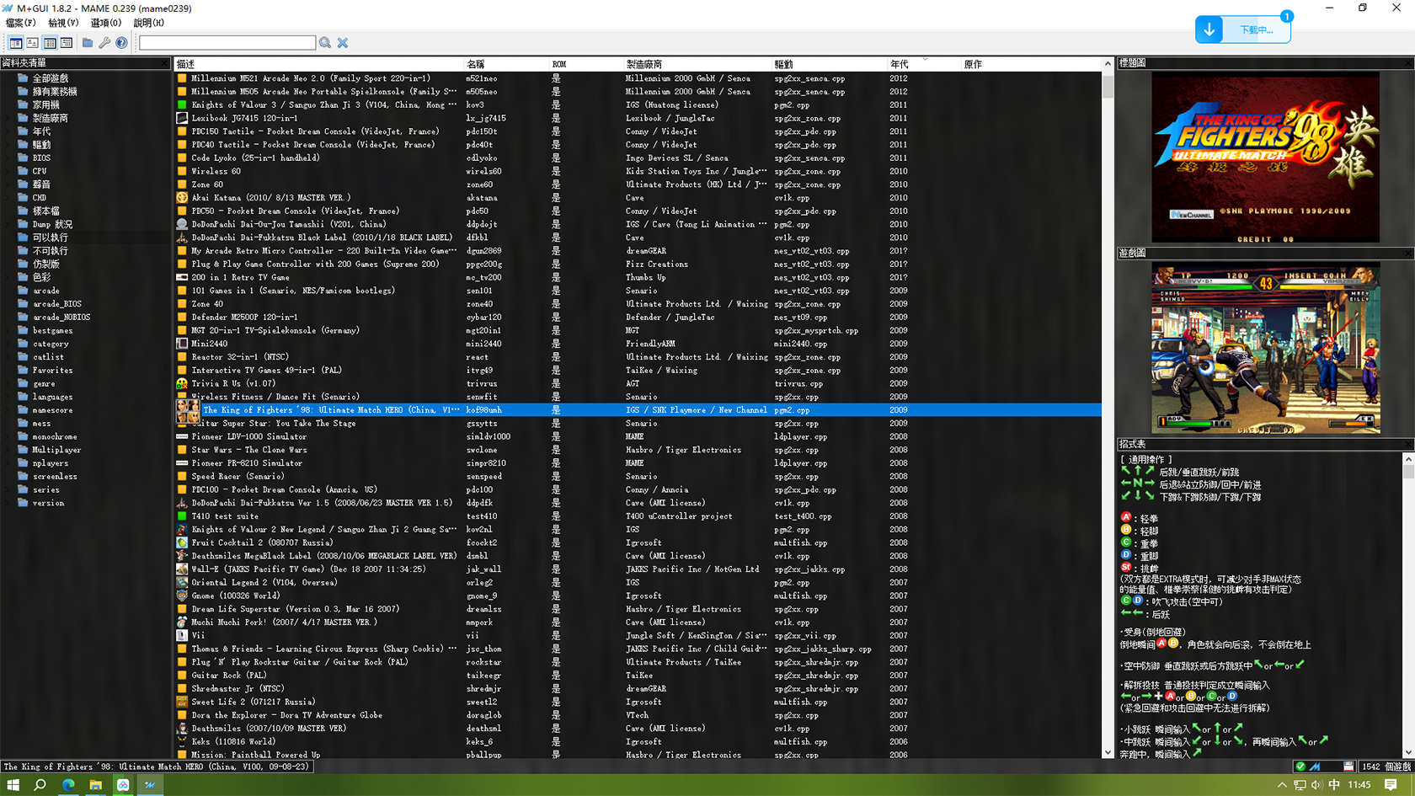
Task: Click the KOF '98 gameplay screenshot thumbnail
Action: 1265,349
